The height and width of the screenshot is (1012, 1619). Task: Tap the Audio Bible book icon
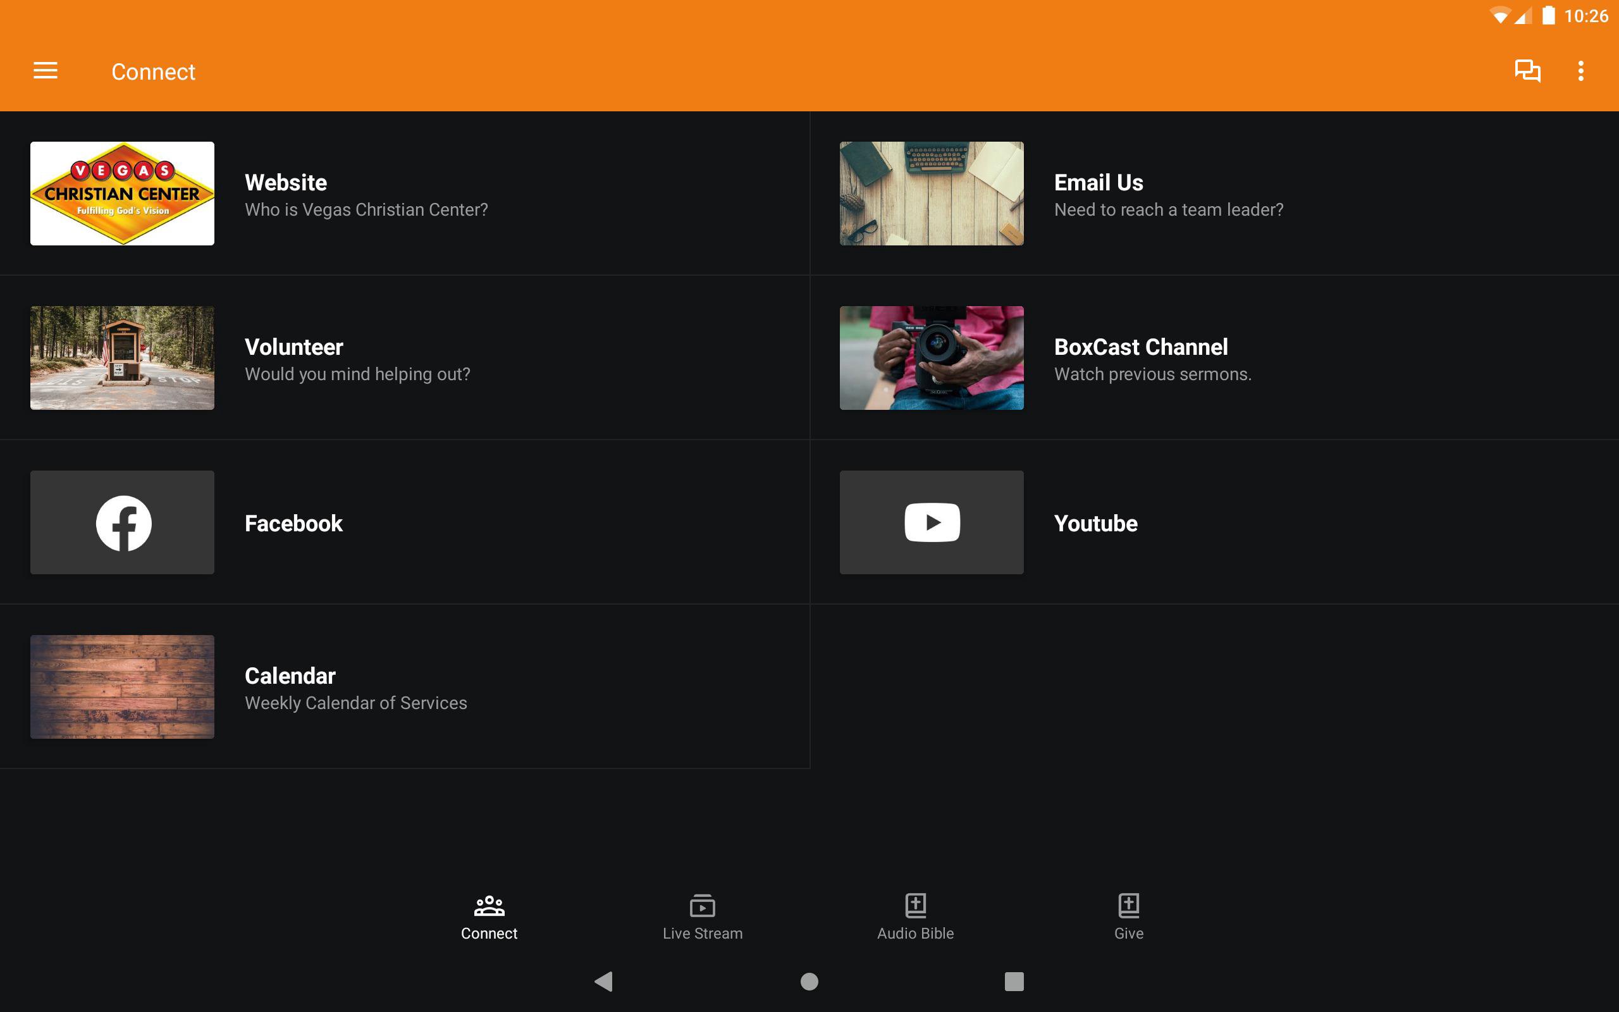pos(915,906)
